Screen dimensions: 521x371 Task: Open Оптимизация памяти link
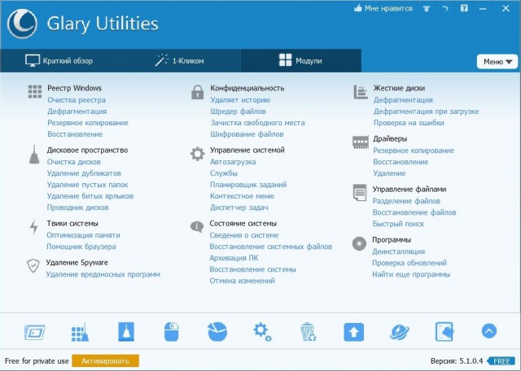pos(83,235)
